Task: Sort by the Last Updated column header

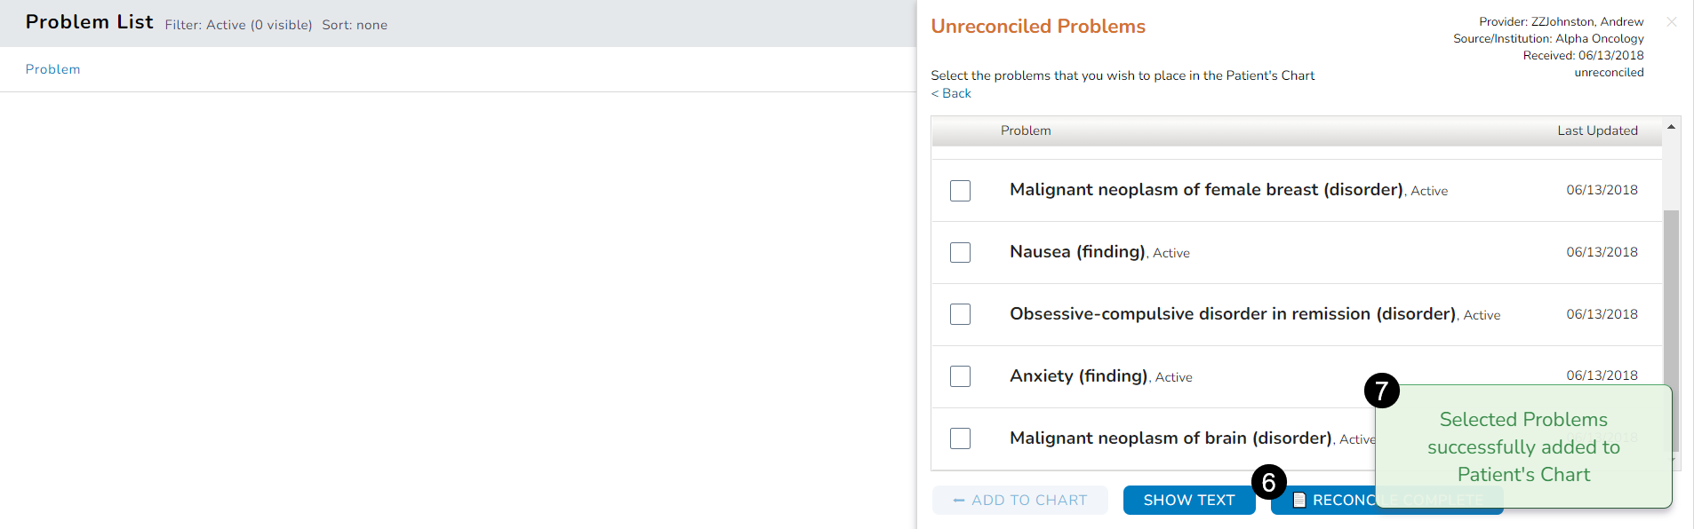Action: click(x=1596, y=130)
